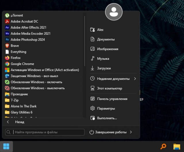
Task: Open the Панель управления icon
Action: click(93, 99)
